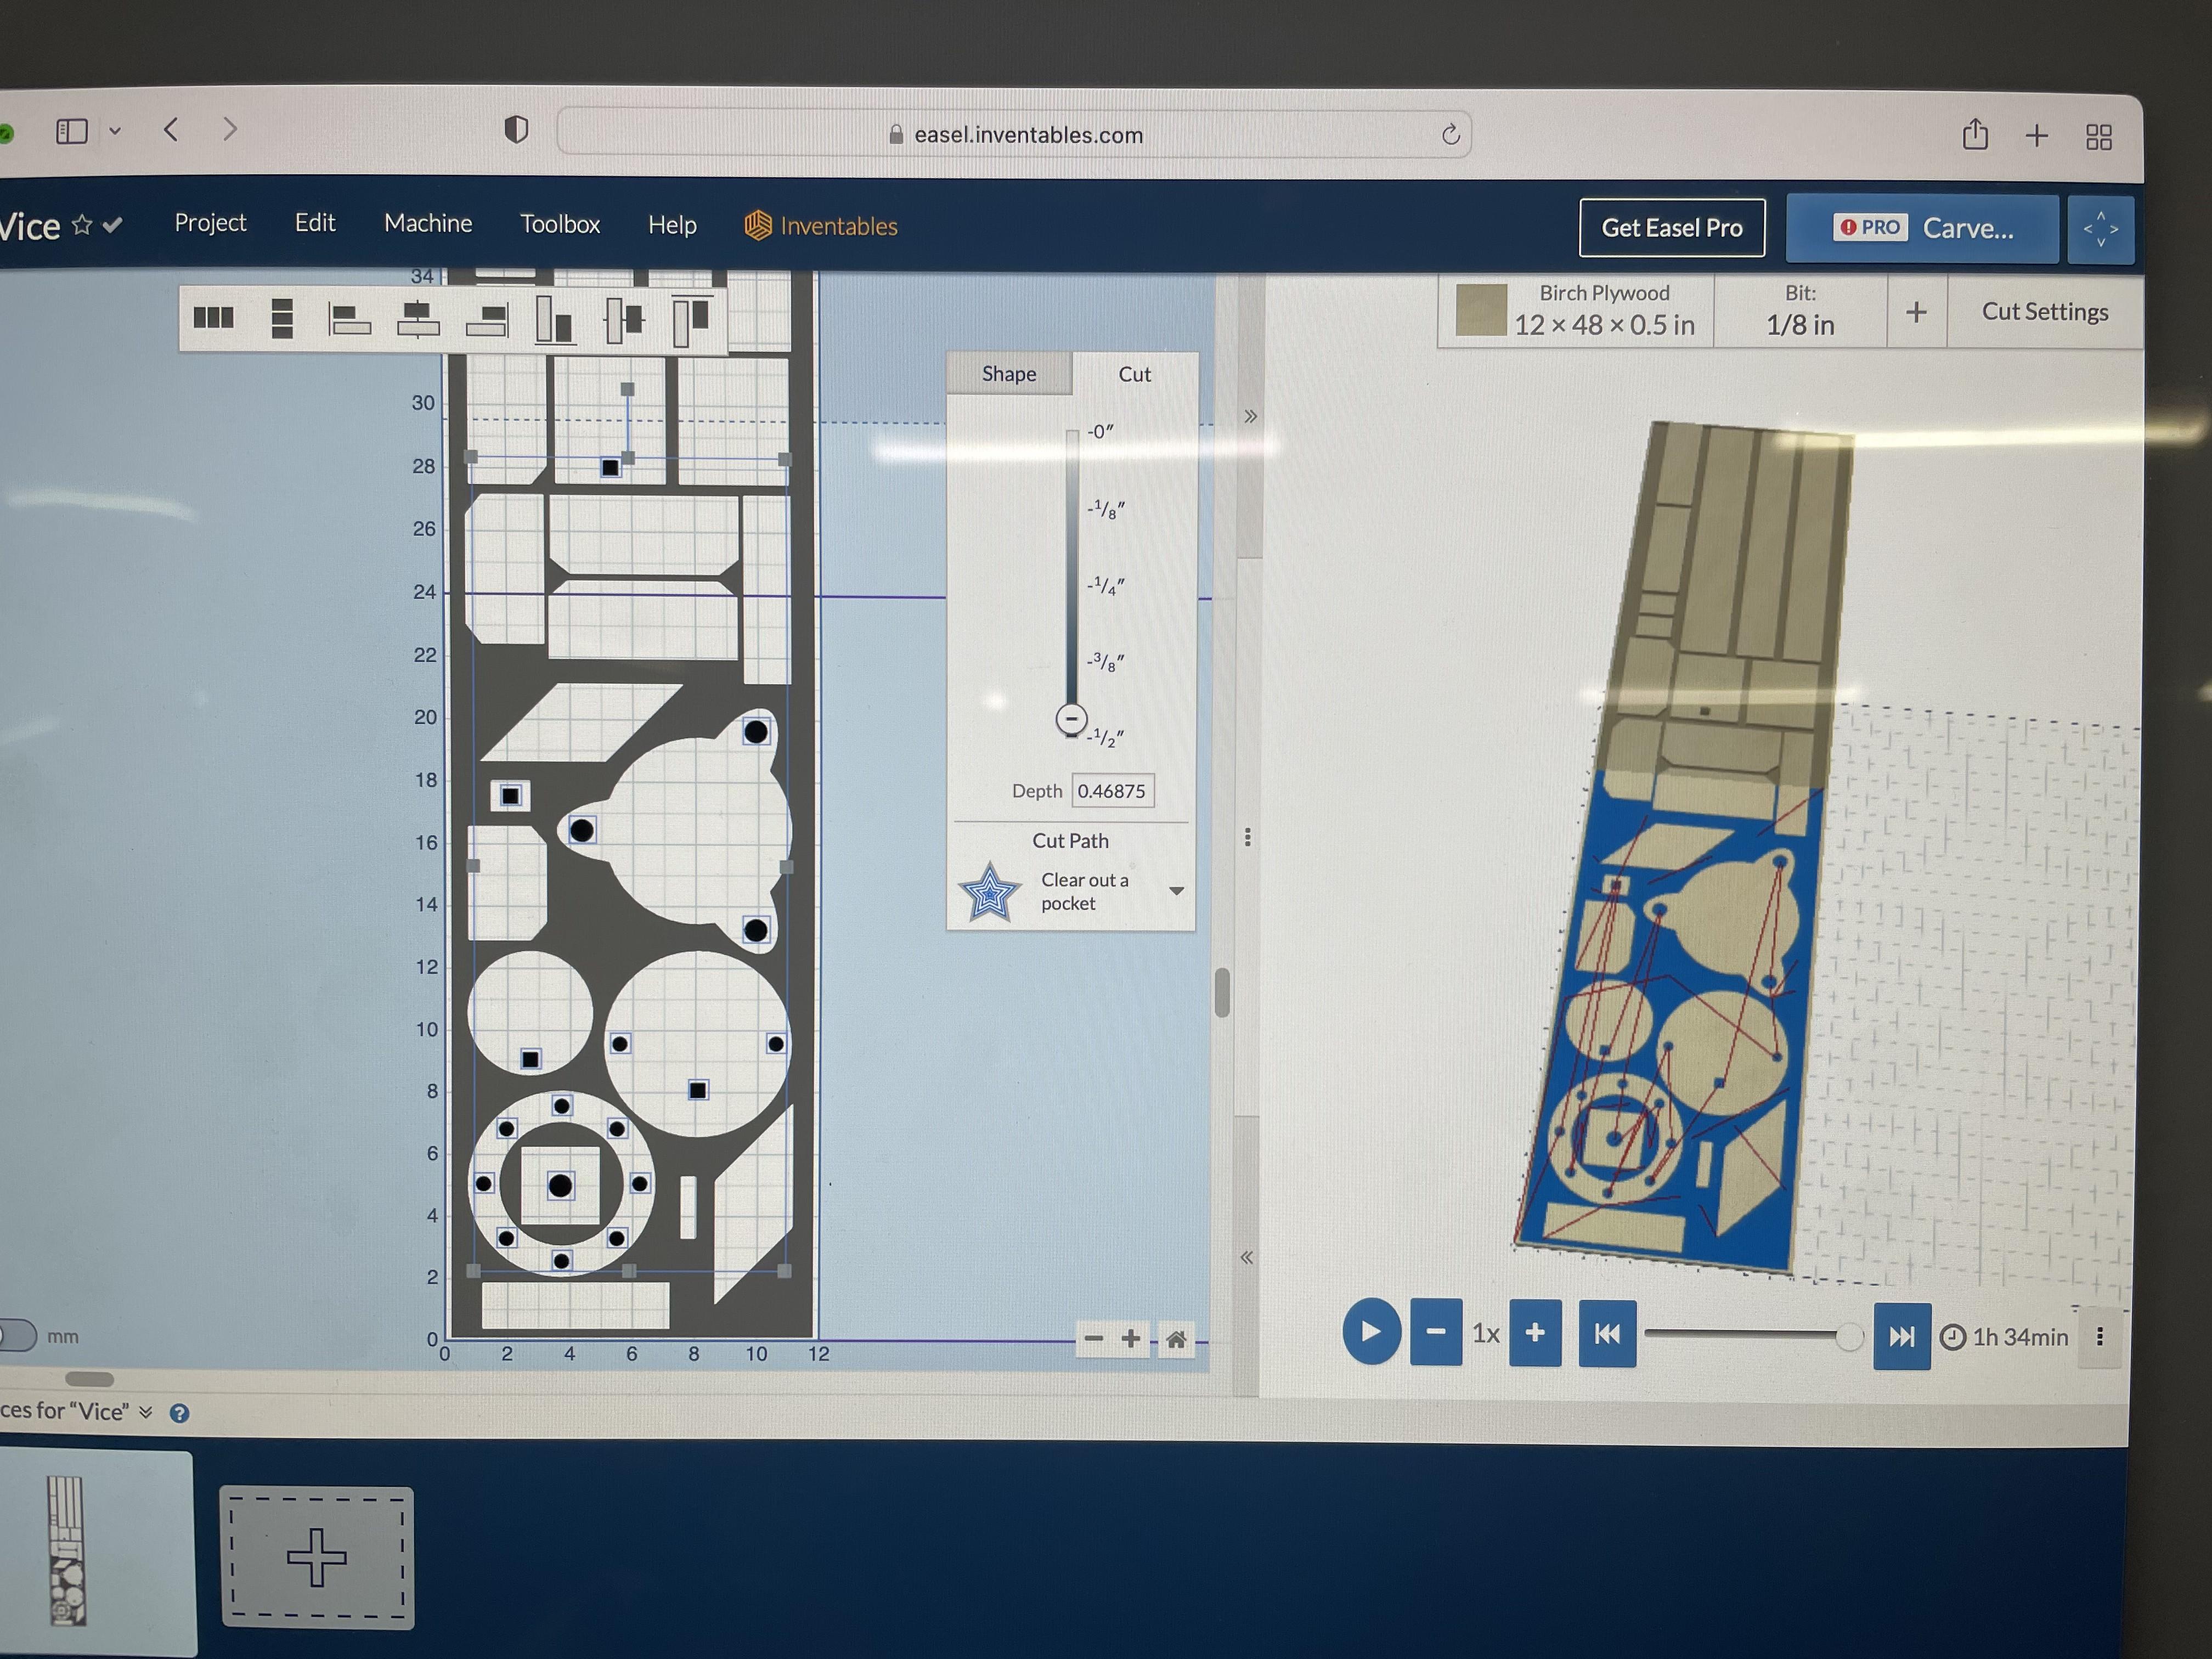This screenshot has height=1659, width=2212.
Task: Toggle the Safari sidebar button
Action: coord(72,131)
